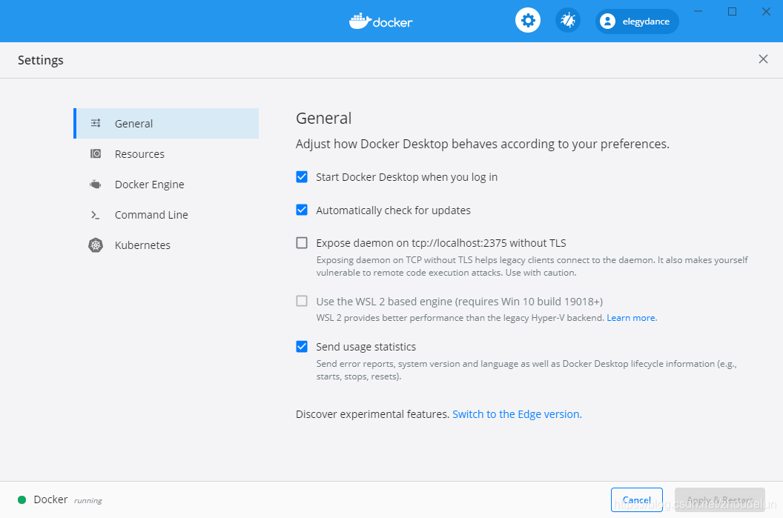
Task: Select the Docker Engine section
Action: click(148, 184)
